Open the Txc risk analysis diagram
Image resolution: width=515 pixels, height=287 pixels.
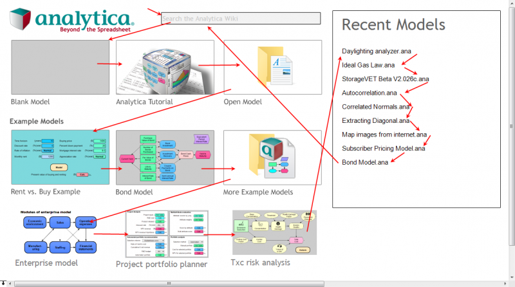275,232
